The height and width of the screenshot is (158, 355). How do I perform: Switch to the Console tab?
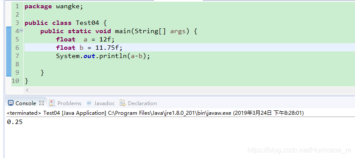point(26,103)
